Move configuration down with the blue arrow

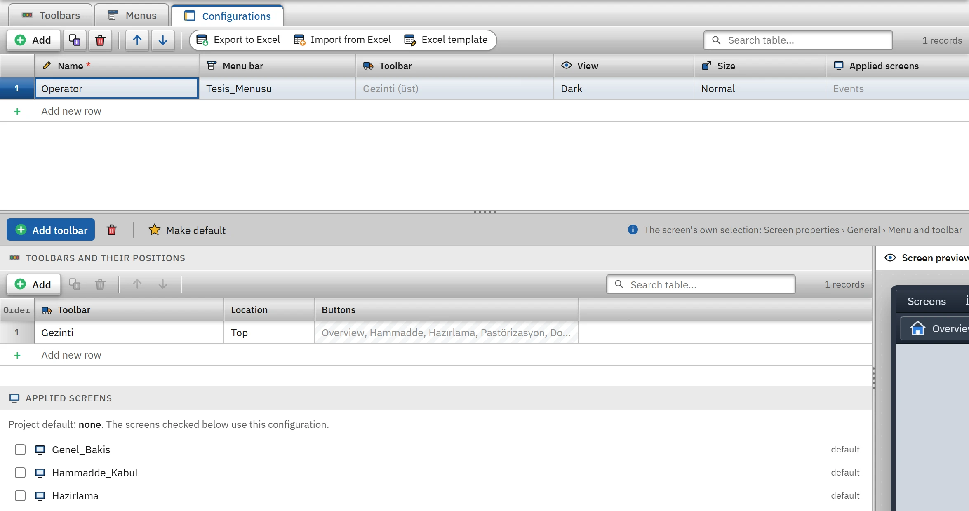click(163, 40)
